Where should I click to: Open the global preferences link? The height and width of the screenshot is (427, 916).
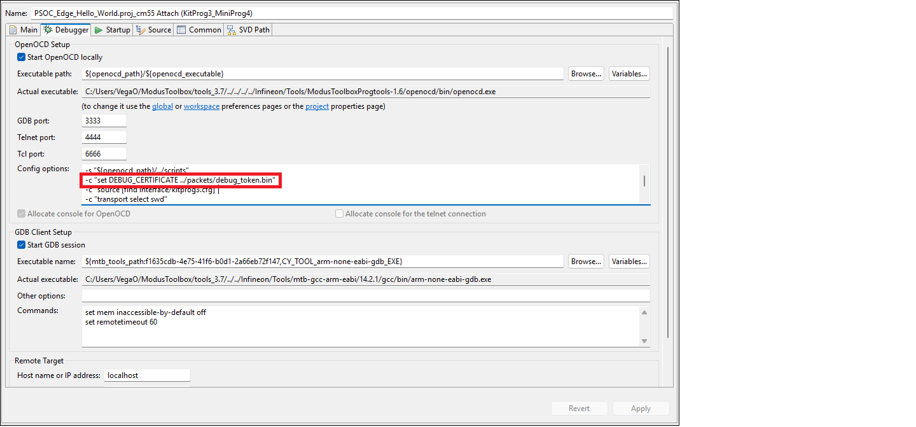pos(162,106)
